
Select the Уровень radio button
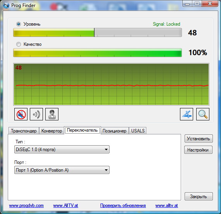[19, 24]
